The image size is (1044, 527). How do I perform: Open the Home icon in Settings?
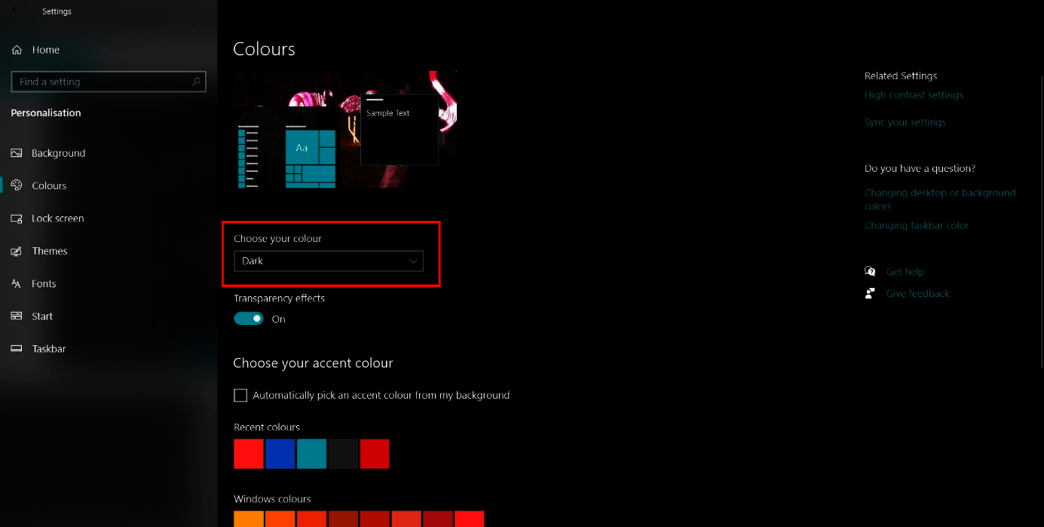pyautogui.click(x=17, y=49)
